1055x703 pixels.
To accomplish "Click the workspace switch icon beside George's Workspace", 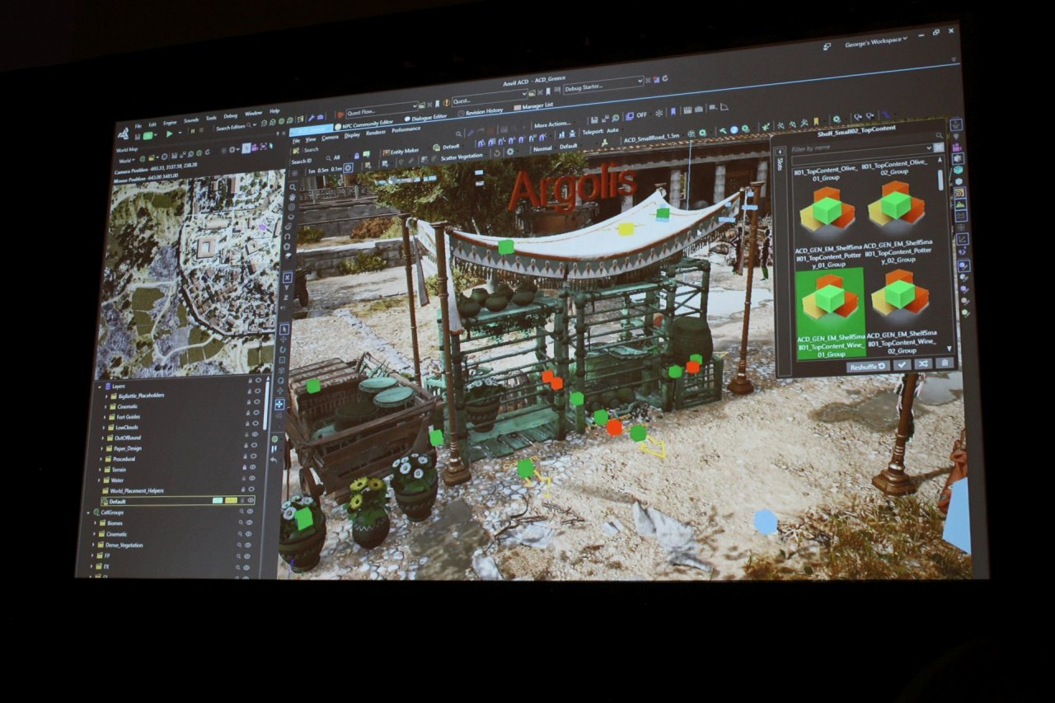I will click(827, 46).
